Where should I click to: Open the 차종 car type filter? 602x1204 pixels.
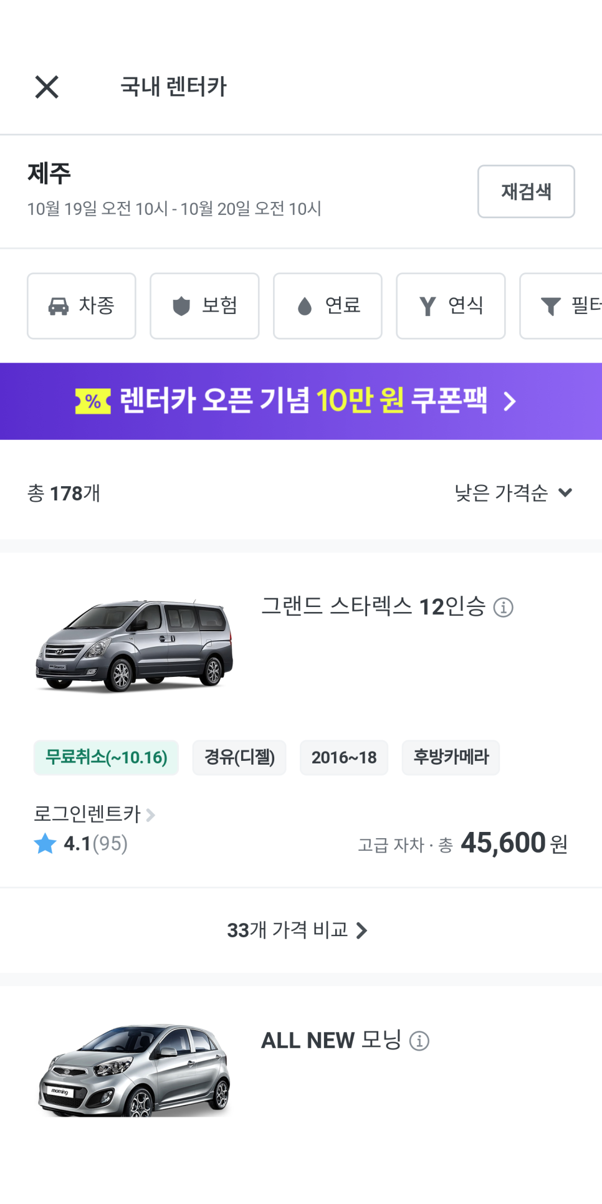pos(82,306)
